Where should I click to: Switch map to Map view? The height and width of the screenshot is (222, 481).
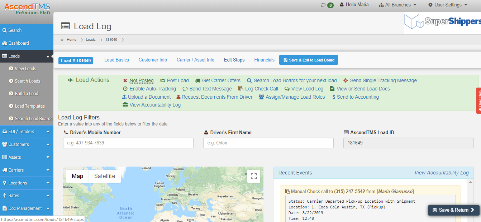[x=77, y=176]
